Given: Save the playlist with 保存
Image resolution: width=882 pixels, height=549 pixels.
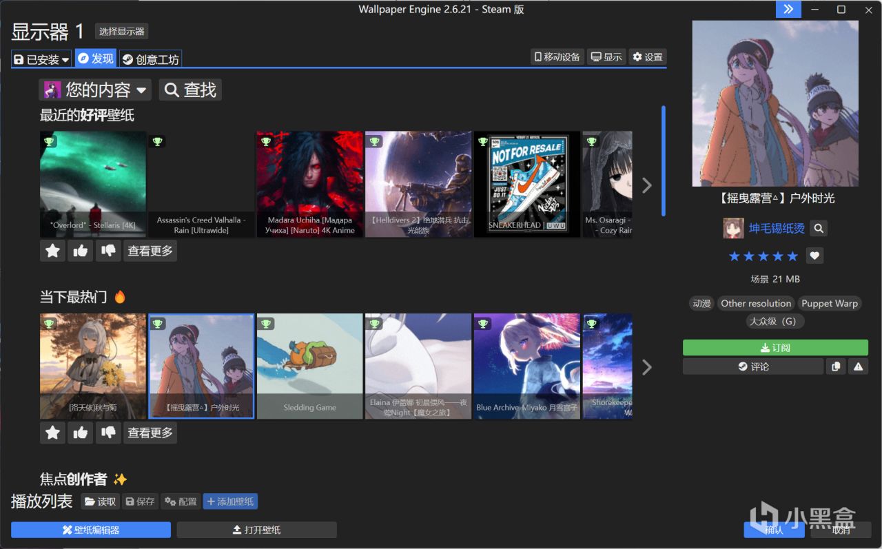Looking at the screenshot, I should pos(141,501).
